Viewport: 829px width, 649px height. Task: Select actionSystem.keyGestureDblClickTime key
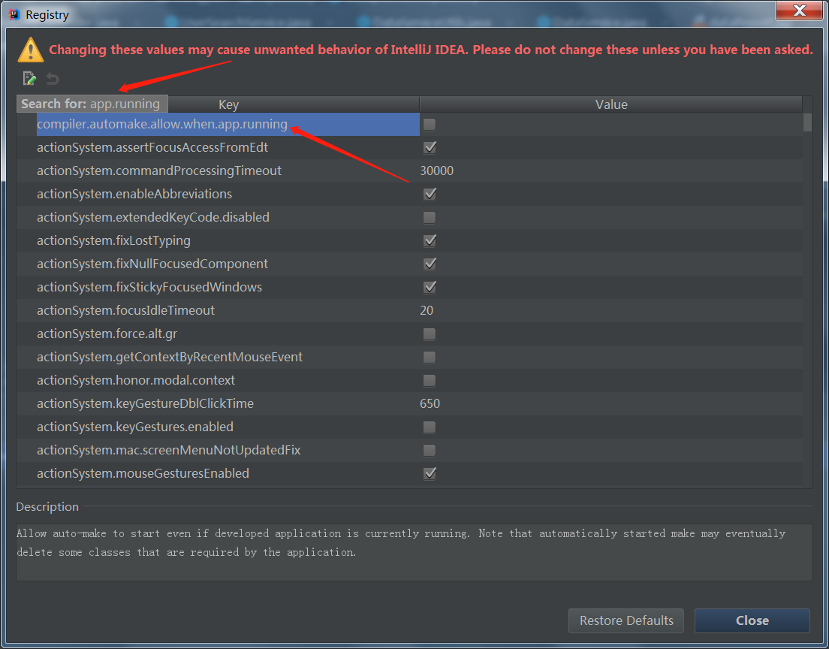146,403
